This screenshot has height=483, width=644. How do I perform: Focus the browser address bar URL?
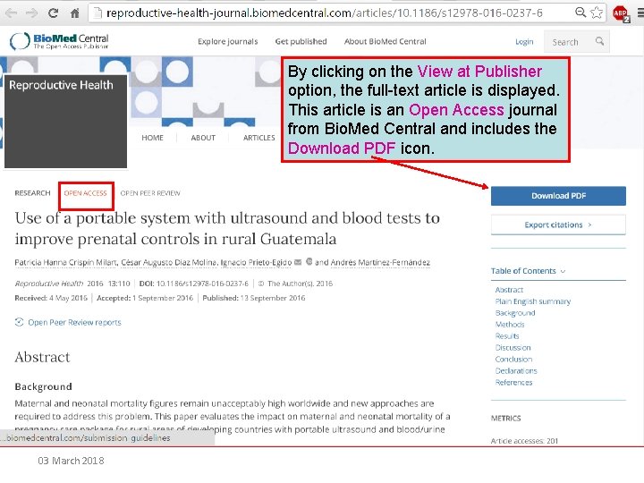325,13
